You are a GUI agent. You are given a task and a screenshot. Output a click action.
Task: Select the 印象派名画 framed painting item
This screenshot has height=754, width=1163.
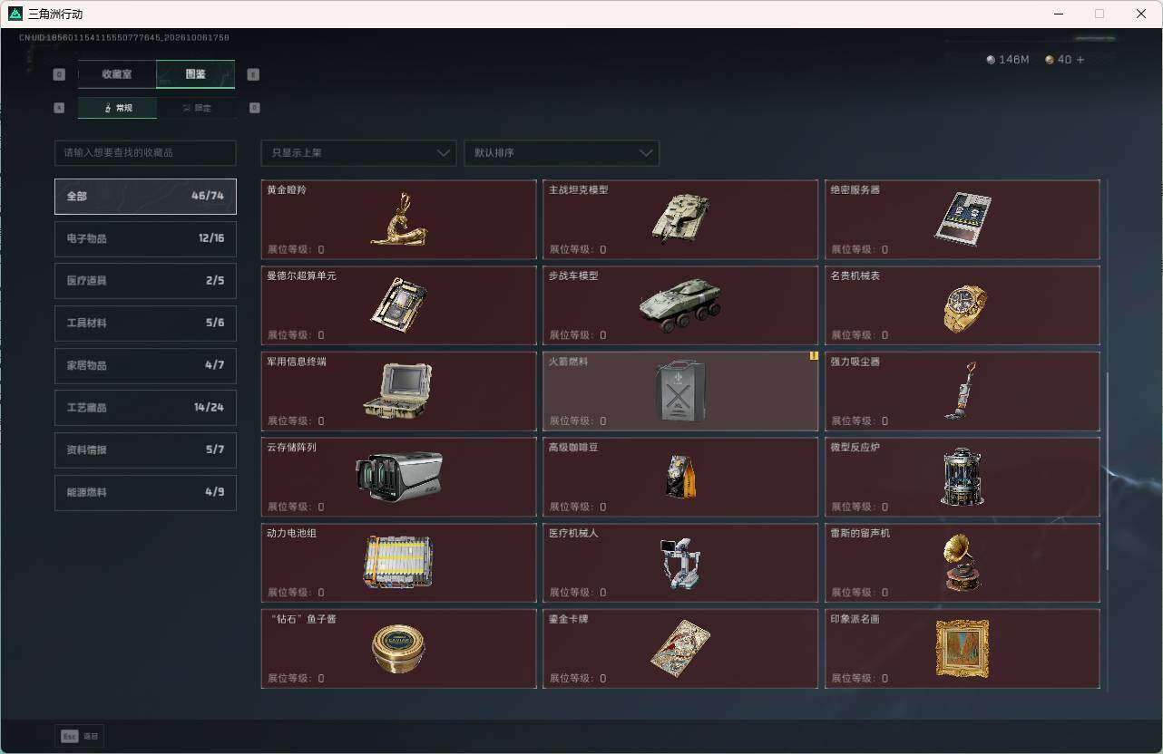click(x=963, y=649)
